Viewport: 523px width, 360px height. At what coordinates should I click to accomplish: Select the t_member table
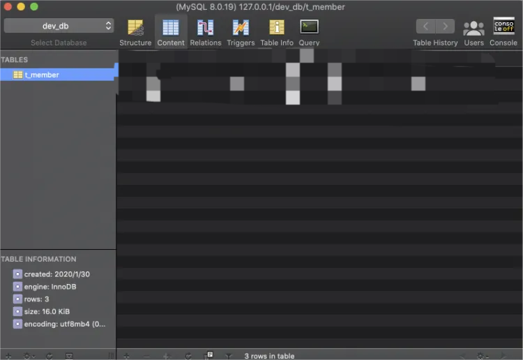[x=42, y=75]
